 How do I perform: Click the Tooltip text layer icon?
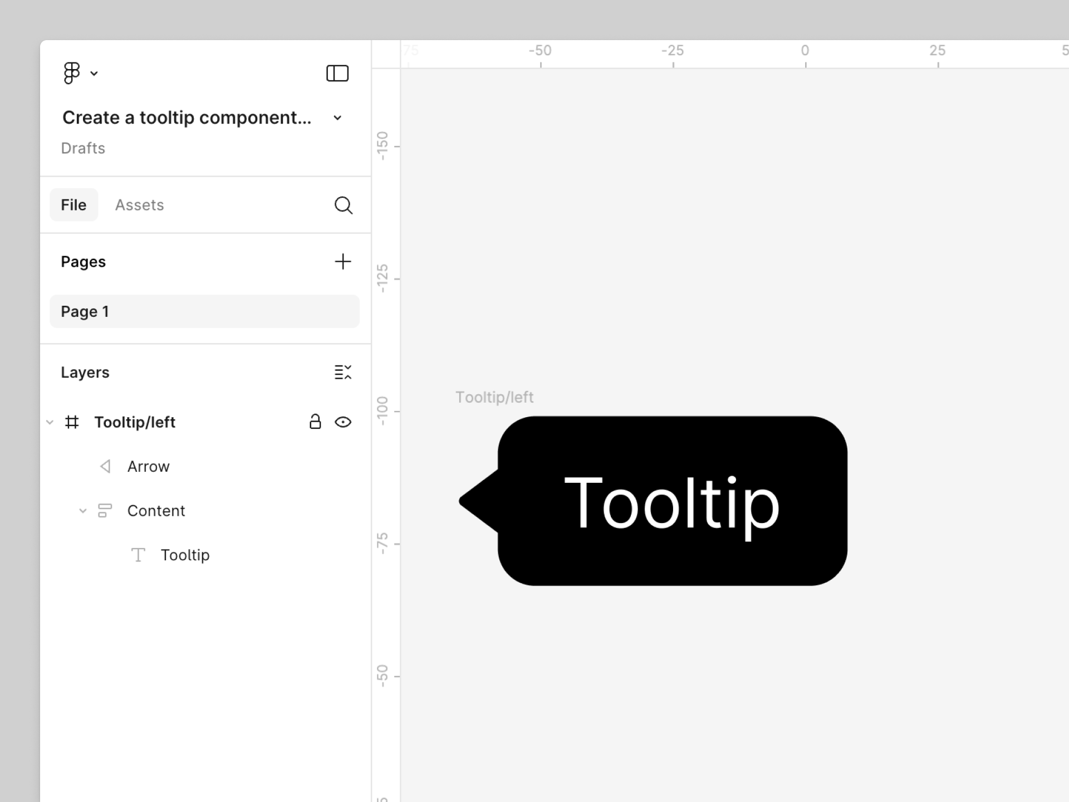[138, 555]
